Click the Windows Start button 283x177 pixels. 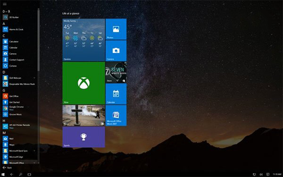tap(3, 174)
